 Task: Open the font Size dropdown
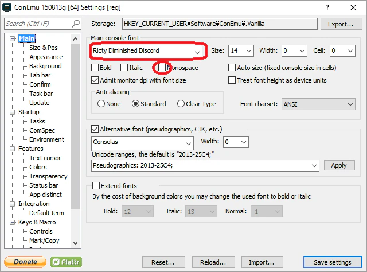tap(249, 51)
